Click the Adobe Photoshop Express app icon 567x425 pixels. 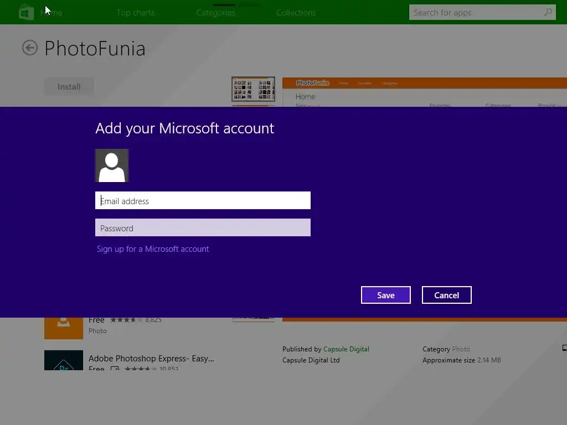pyautogui.click(x=64, y=360)
